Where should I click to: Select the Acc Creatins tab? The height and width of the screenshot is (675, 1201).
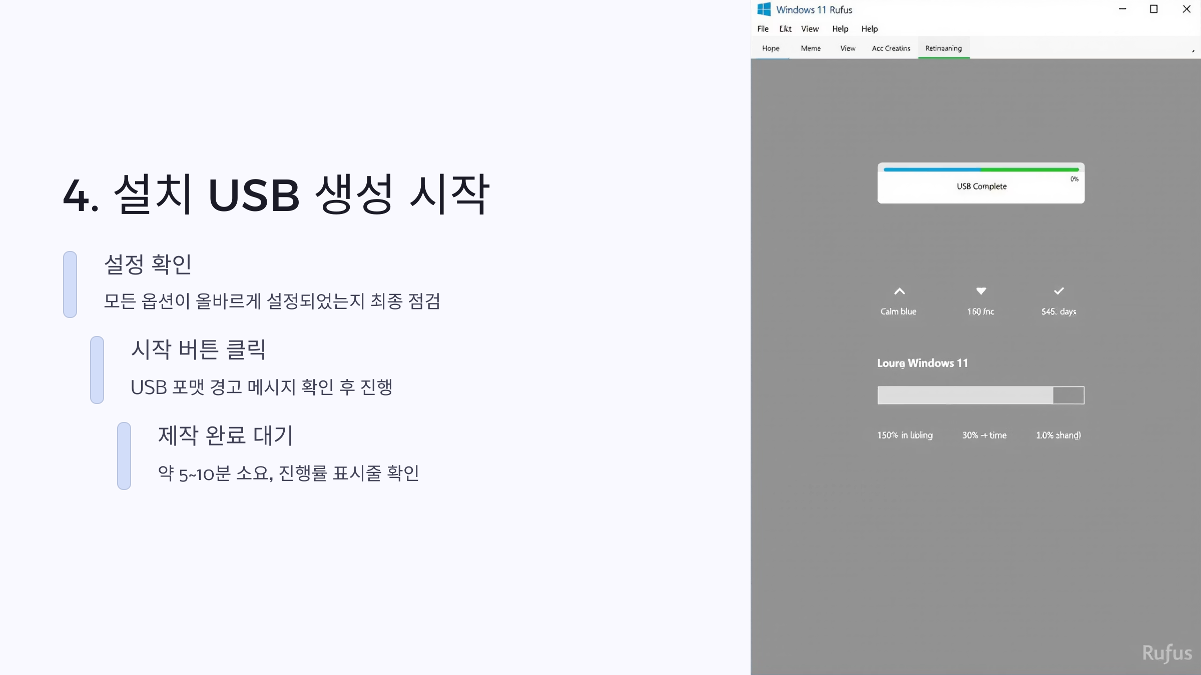tap(891, 48)
